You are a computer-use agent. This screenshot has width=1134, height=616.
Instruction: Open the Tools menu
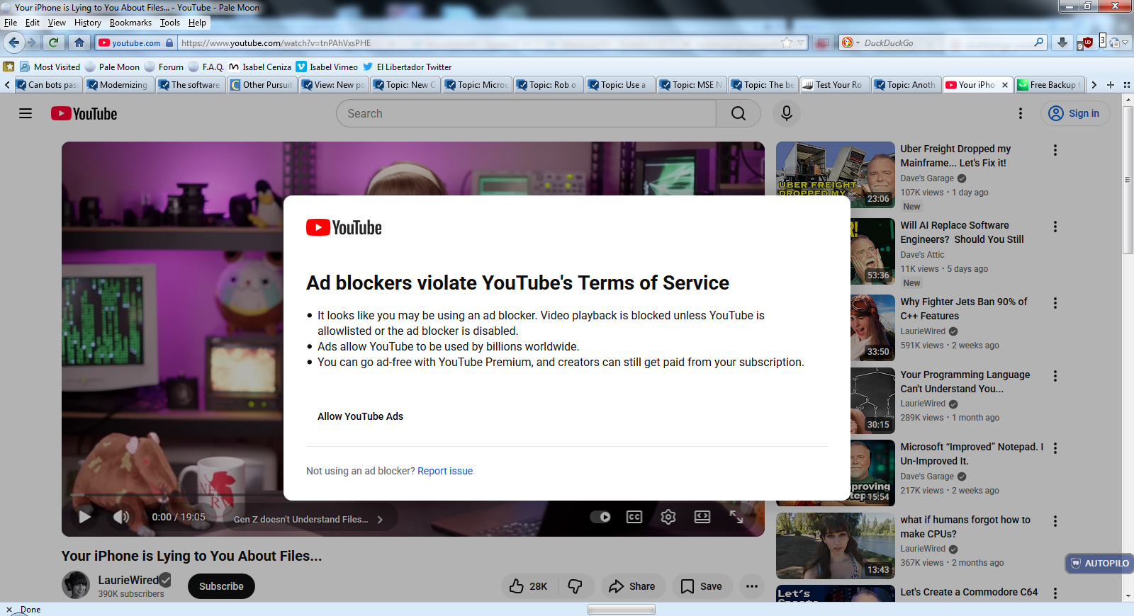click(170, 23)
